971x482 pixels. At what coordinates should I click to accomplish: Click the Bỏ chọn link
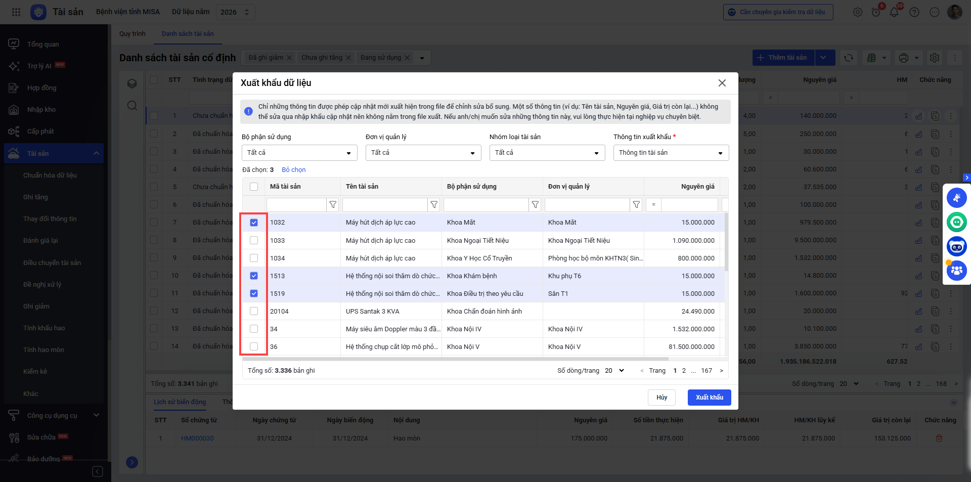point(293,170)
